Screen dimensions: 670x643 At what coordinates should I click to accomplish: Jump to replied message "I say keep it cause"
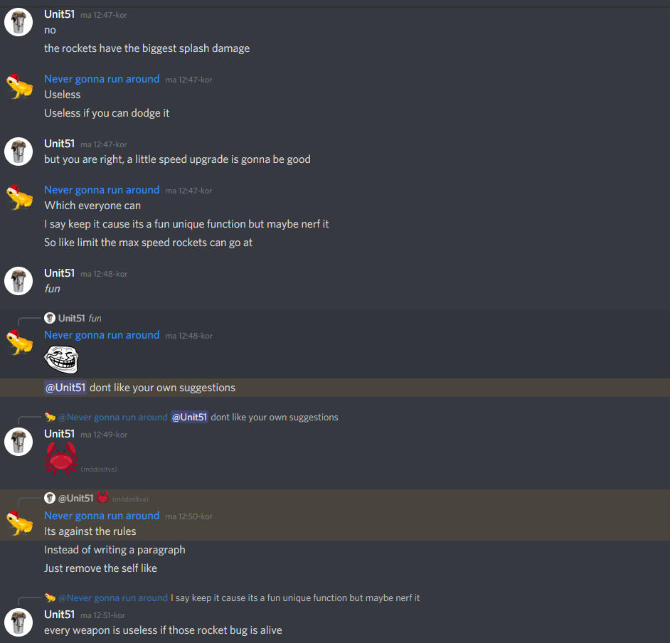point(295,597)
